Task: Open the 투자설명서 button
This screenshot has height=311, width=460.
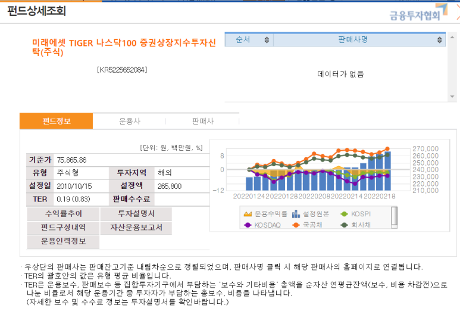Action: pos(136,214)
